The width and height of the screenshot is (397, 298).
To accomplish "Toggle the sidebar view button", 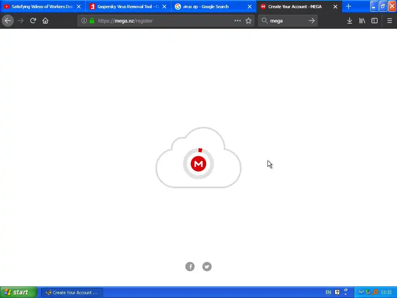I will pyautogui.click(x=375, y=21).
